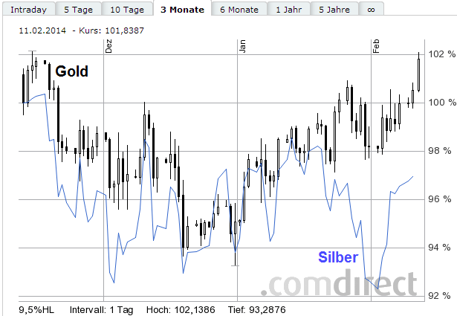Click the Dez month marker
Image resolution: width=457 pixels, height=316 pixels.
point(108,46)
